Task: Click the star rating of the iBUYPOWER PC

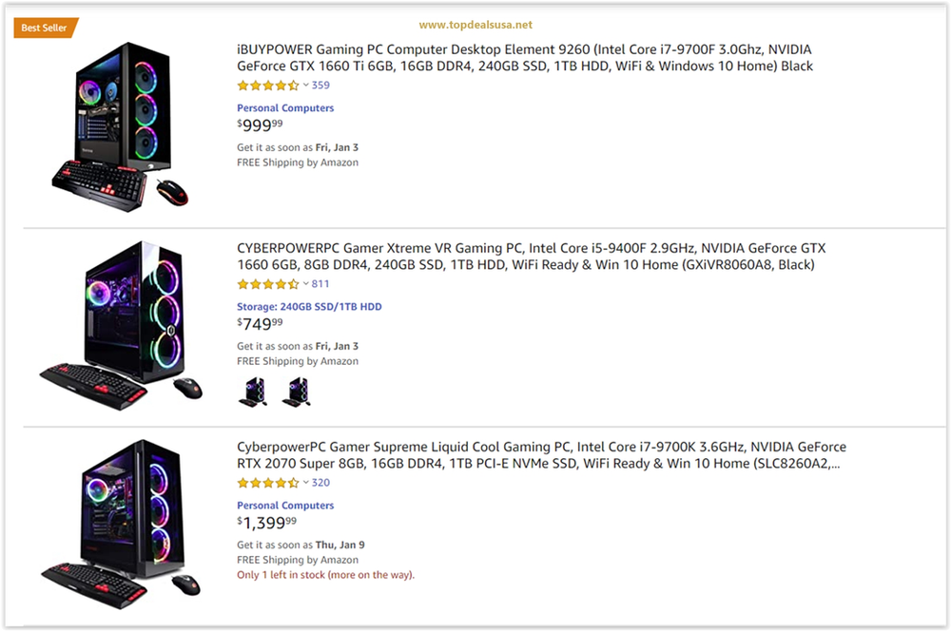Action: tap(267, 86)
